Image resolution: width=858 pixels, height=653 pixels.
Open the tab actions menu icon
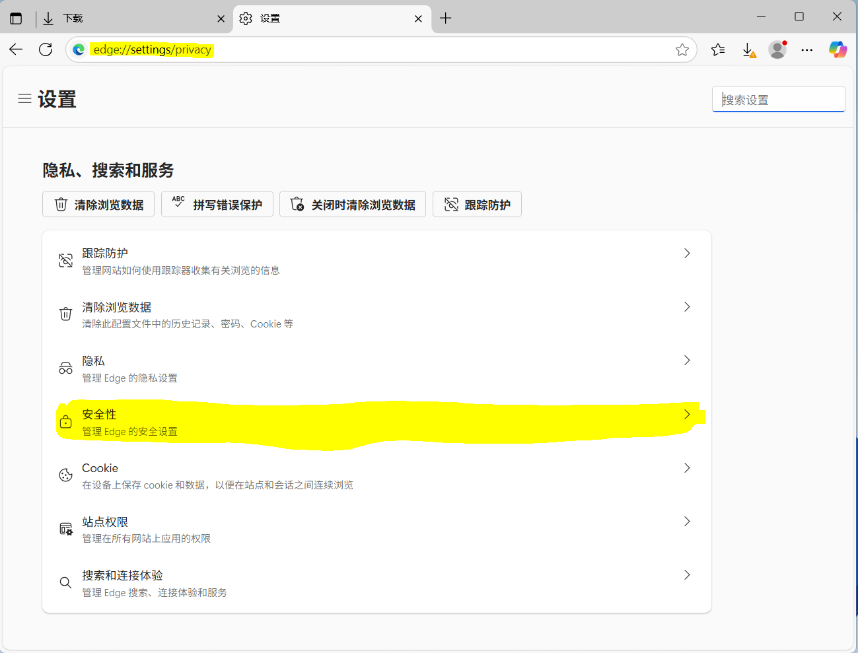[x=16, y=18]
